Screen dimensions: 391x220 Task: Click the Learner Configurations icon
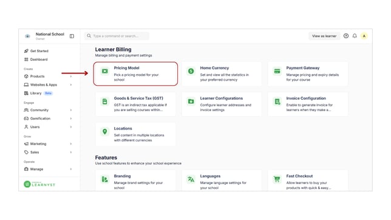(x=191, y=101)
